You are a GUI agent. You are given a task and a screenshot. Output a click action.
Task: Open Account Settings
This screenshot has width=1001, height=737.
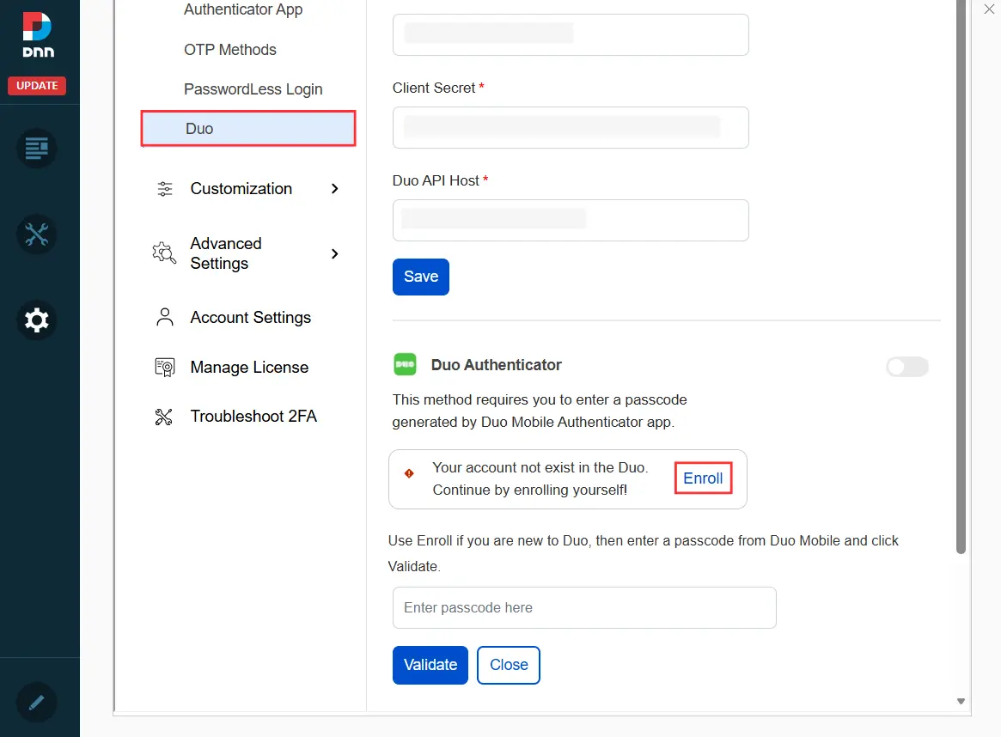[250, 317]
